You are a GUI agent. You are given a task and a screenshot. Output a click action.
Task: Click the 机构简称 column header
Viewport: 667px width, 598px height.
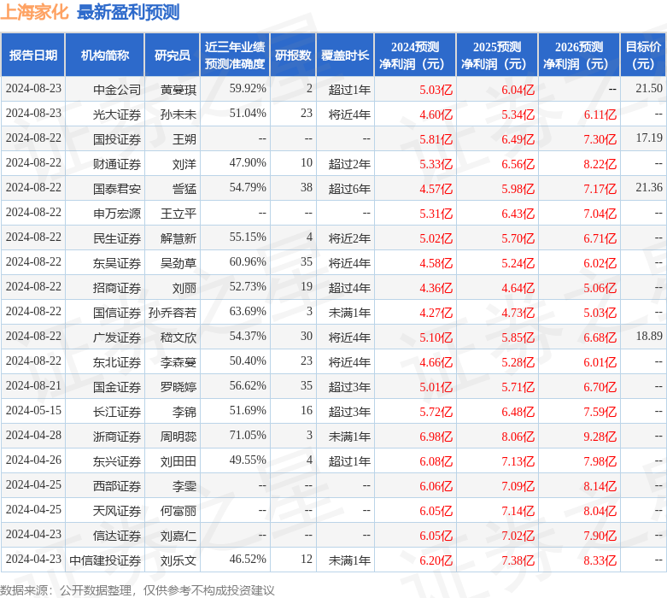pyautogui.click(x=105, y=56)
